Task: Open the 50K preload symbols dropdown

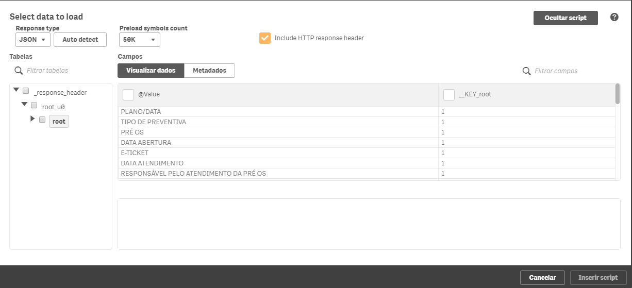Action: 139,40
